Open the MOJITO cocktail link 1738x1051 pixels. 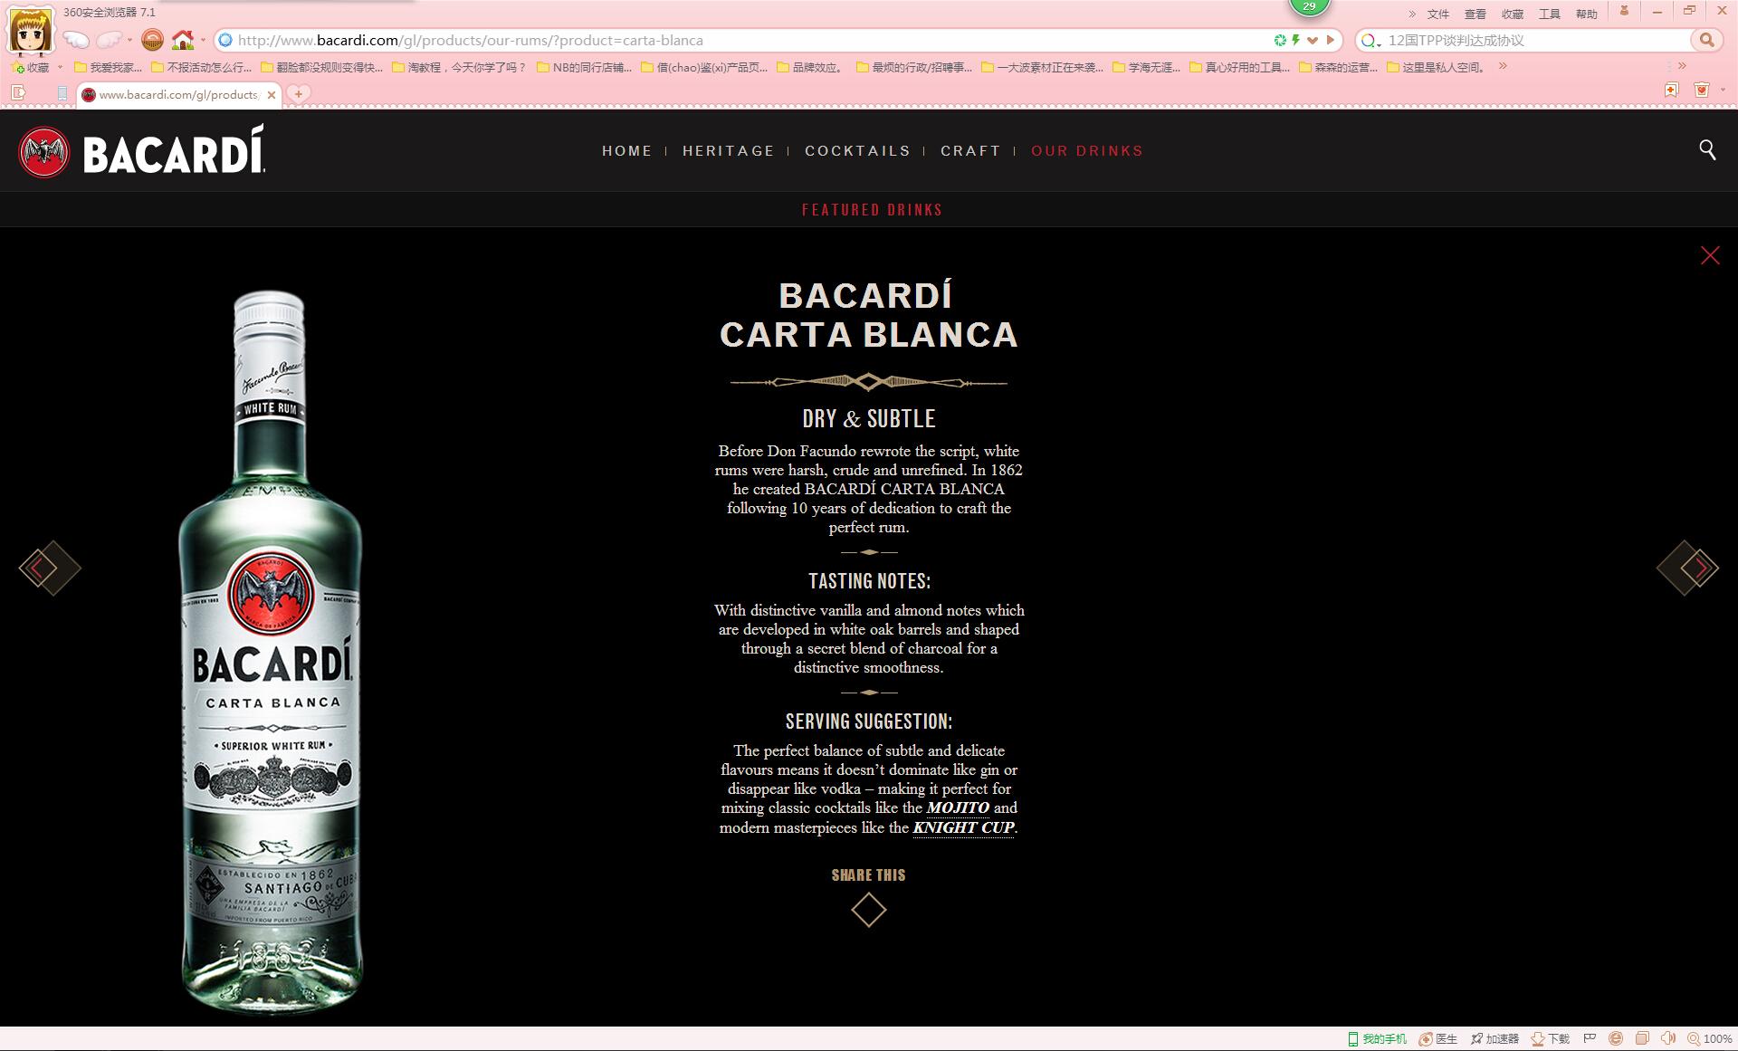tap(958, 807)
